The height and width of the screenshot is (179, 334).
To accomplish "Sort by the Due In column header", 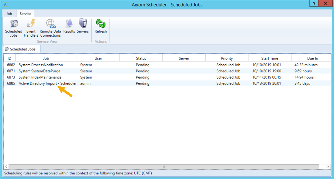I will click(311, 58).
